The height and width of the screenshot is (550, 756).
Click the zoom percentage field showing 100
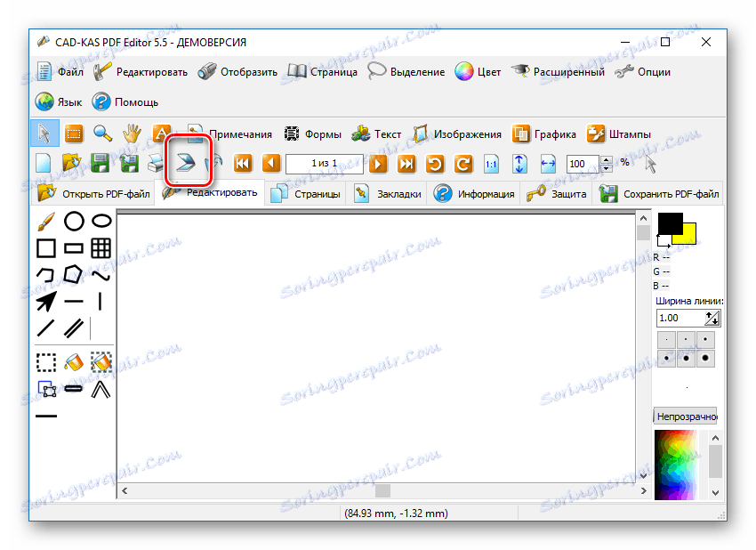583,164
